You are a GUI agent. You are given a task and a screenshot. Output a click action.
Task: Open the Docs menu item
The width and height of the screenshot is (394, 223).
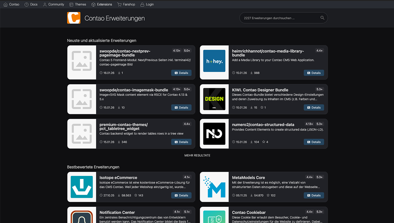pos(31,4)
